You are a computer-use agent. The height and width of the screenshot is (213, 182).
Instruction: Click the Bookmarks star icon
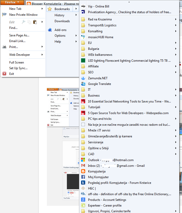[50, 9]
